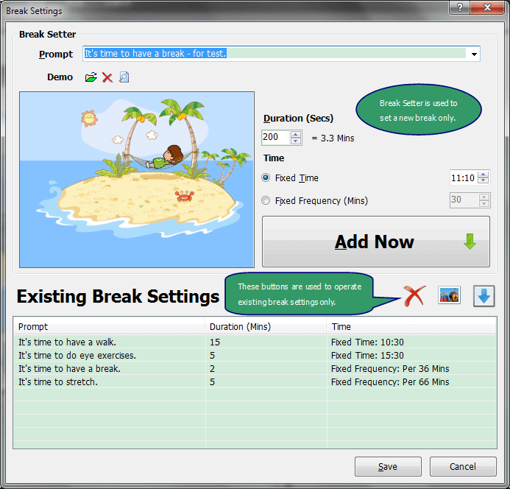The width and height of the screenshot is (510, 489).
Task: Save the break settings
Action: tap(388, 466)
